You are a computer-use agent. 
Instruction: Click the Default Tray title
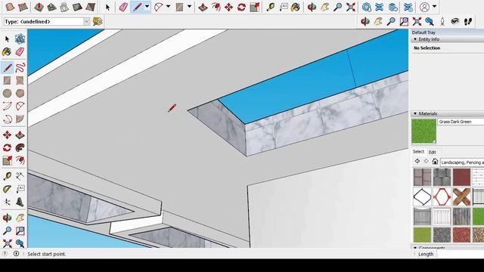click(x=423, y=32)
